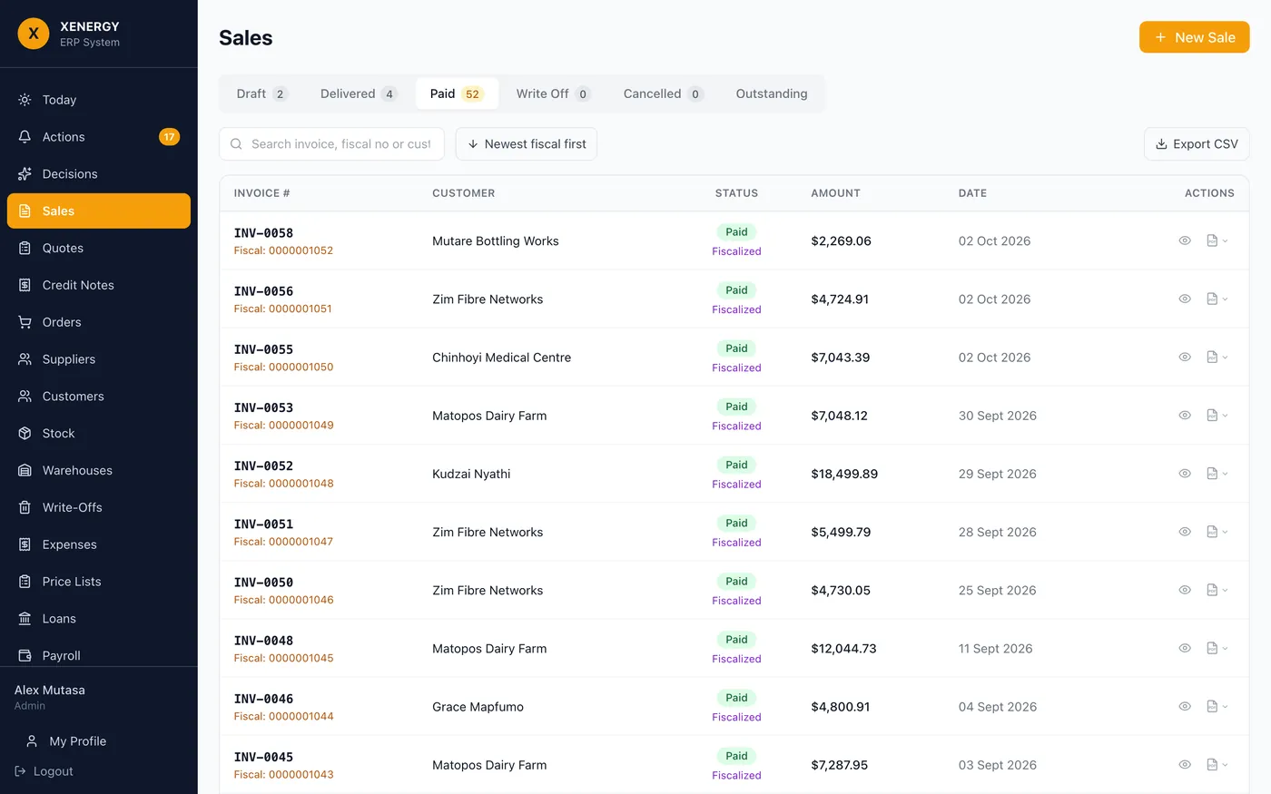Create a New Sale
The image size is (1271, 794).
(1195, 37)
